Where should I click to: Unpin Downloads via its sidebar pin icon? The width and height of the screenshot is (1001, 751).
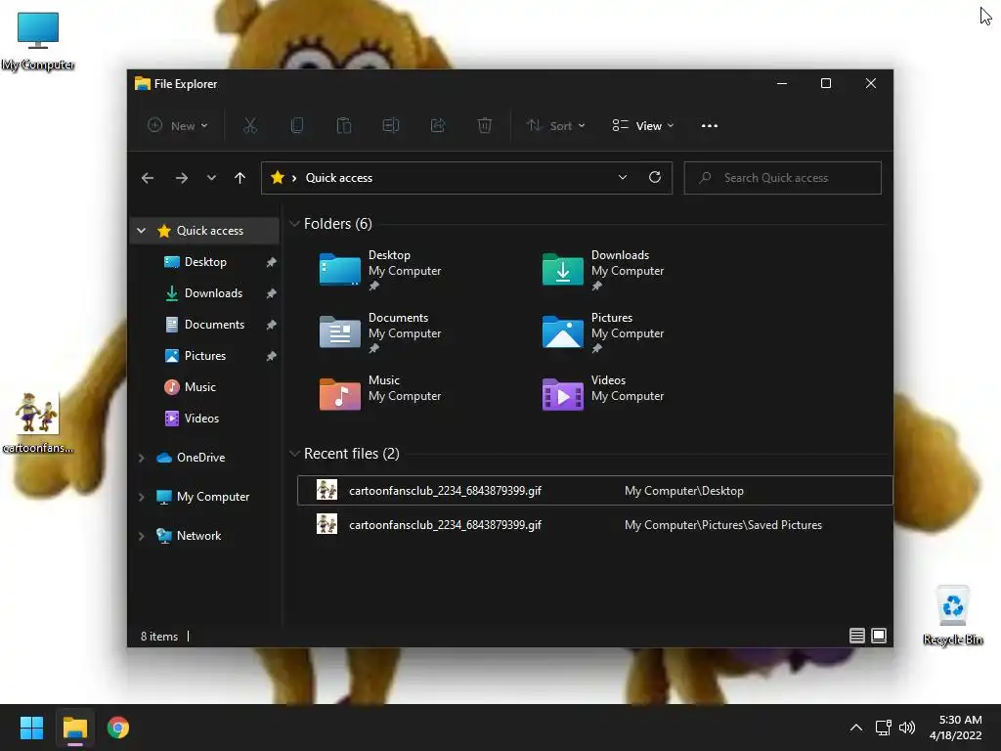(x=271, y=293)
